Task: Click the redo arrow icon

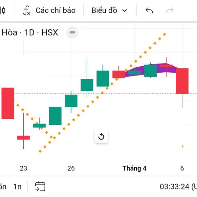Action: click(170, 11)
